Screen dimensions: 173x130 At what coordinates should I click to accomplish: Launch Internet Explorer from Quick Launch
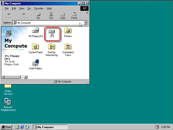pyautogui.click(x=22, y=127)
